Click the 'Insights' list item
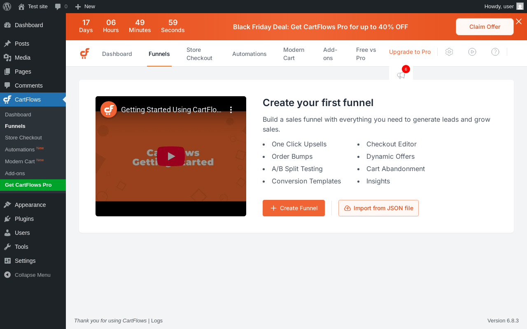 click(378, 181)
